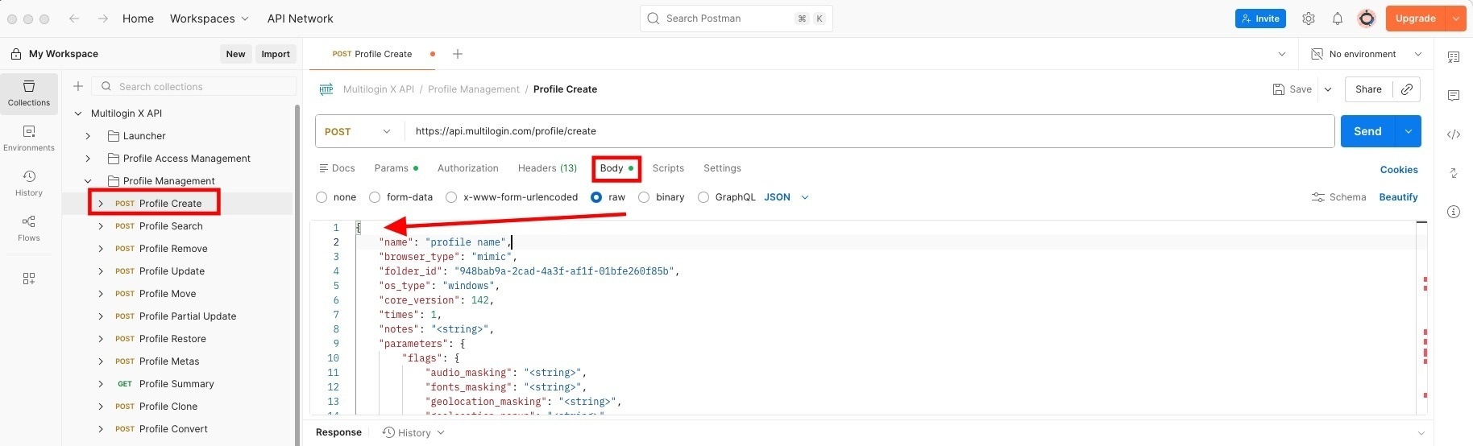The height and width of the screenshot is (446, 1473).
Task: Open the Save options dropdown arrow
Action: click(x=1328, y=89)
